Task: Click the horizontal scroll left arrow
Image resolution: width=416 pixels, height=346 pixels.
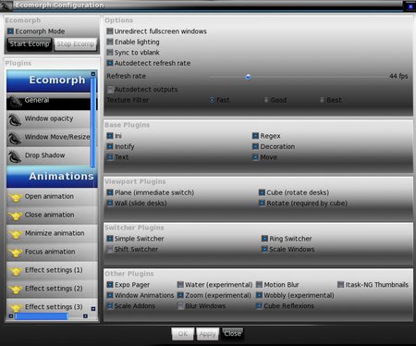Action: (x=11, y=316)
